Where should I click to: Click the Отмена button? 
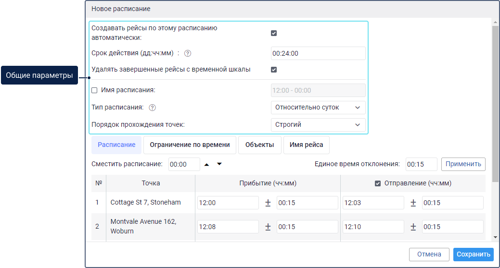click(429, 255)
